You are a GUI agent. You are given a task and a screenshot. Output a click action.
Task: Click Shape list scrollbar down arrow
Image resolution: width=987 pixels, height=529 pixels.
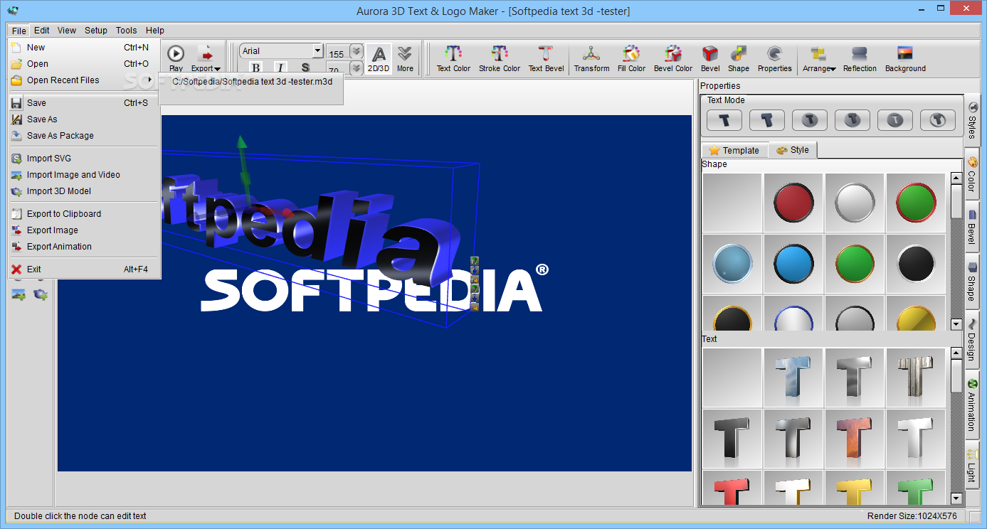956,324
